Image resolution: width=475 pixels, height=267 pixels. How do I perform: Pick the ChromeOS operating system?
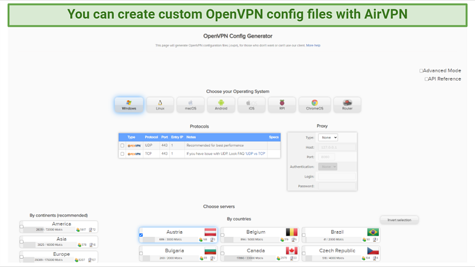tap(315, 105)
